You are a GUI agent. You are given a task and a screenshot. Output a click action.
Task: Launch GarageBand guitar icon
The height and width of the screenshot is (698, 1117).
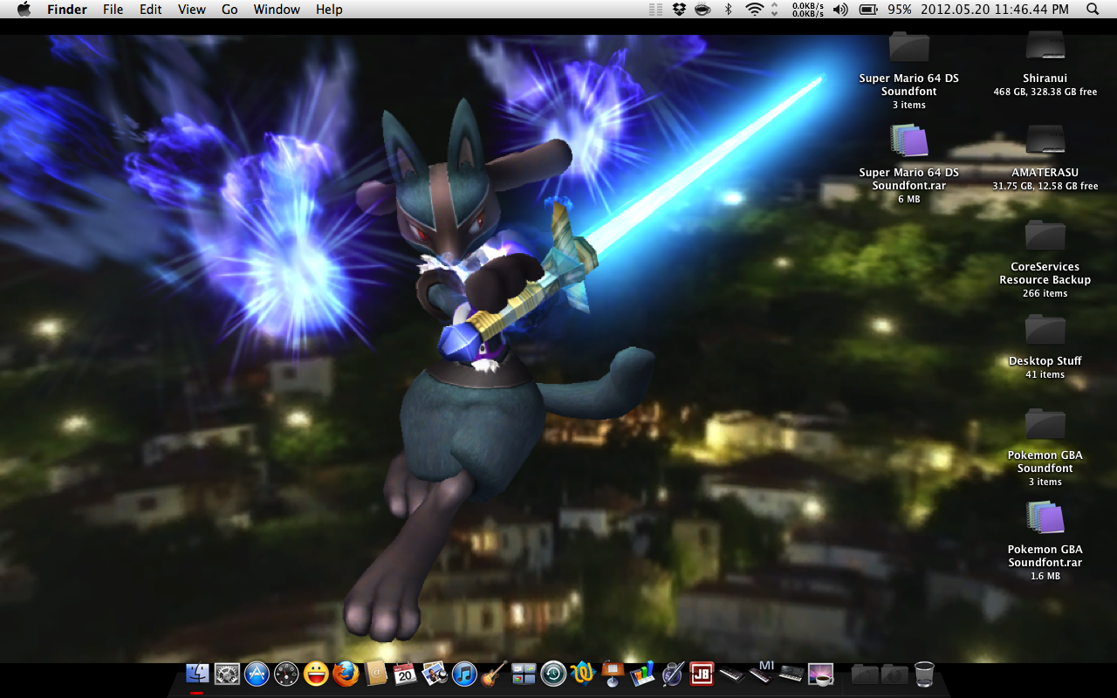pyautogui.click(x=494, y=674)
